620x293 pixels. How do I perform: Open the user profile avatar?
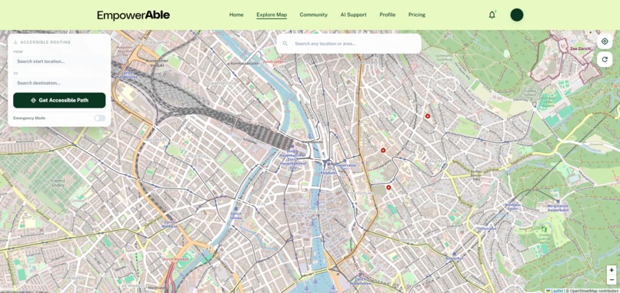coord(517,15)
